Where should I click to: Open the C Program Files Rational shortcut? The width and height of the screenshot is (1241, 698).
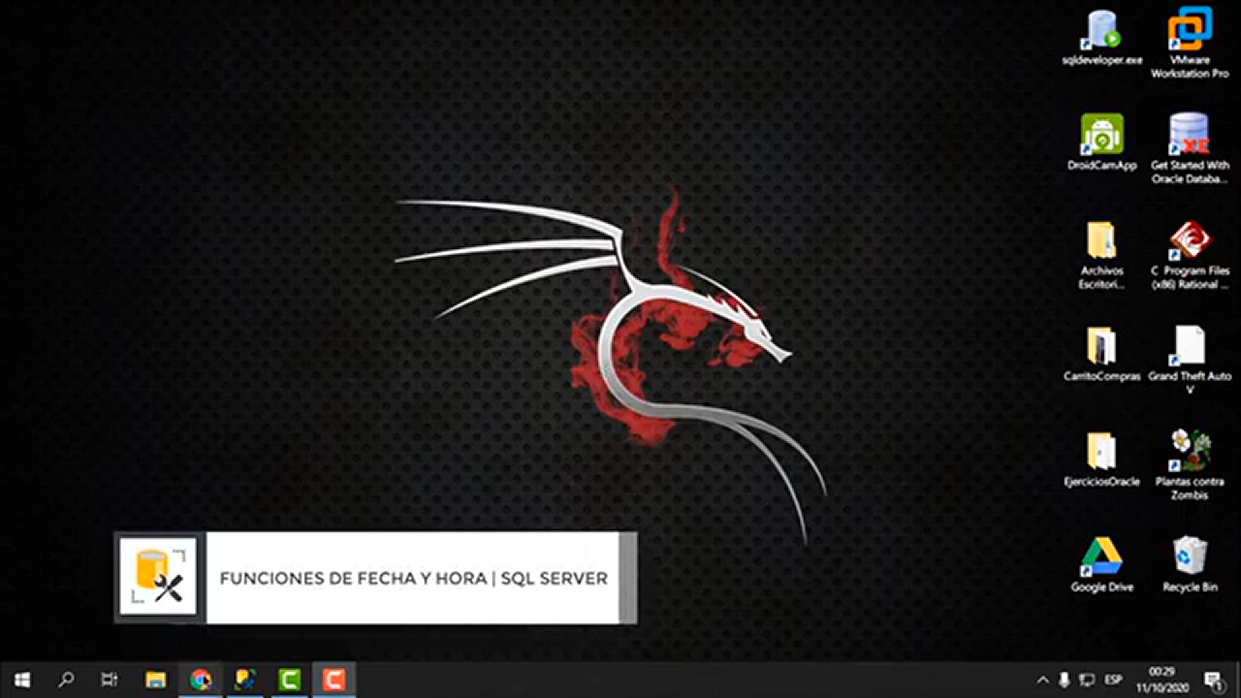1190,255
